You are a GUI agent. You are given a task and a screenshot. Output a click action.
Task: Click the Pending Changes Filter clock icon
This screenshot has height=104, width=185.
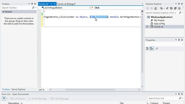(x=161, y=8)
